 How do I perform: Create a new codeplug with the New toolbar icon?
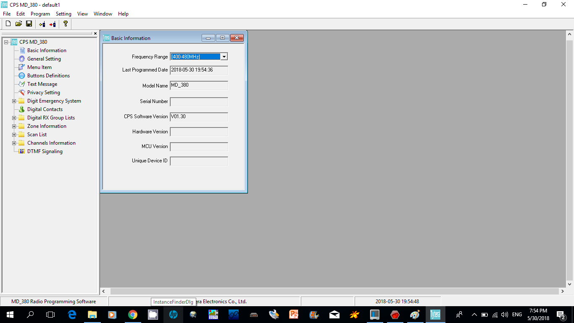pyautogui.click(x=8, y=24)
